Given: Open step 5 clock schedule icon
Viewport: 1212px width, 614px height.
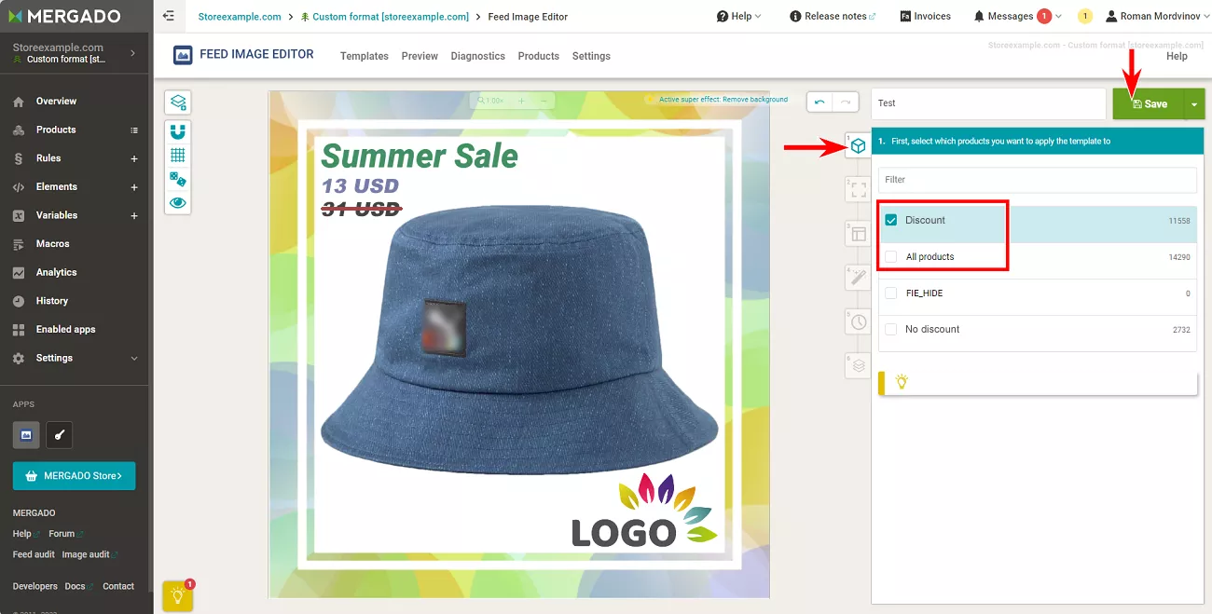Looking at the screenshot, I should (x=858, y=321).
